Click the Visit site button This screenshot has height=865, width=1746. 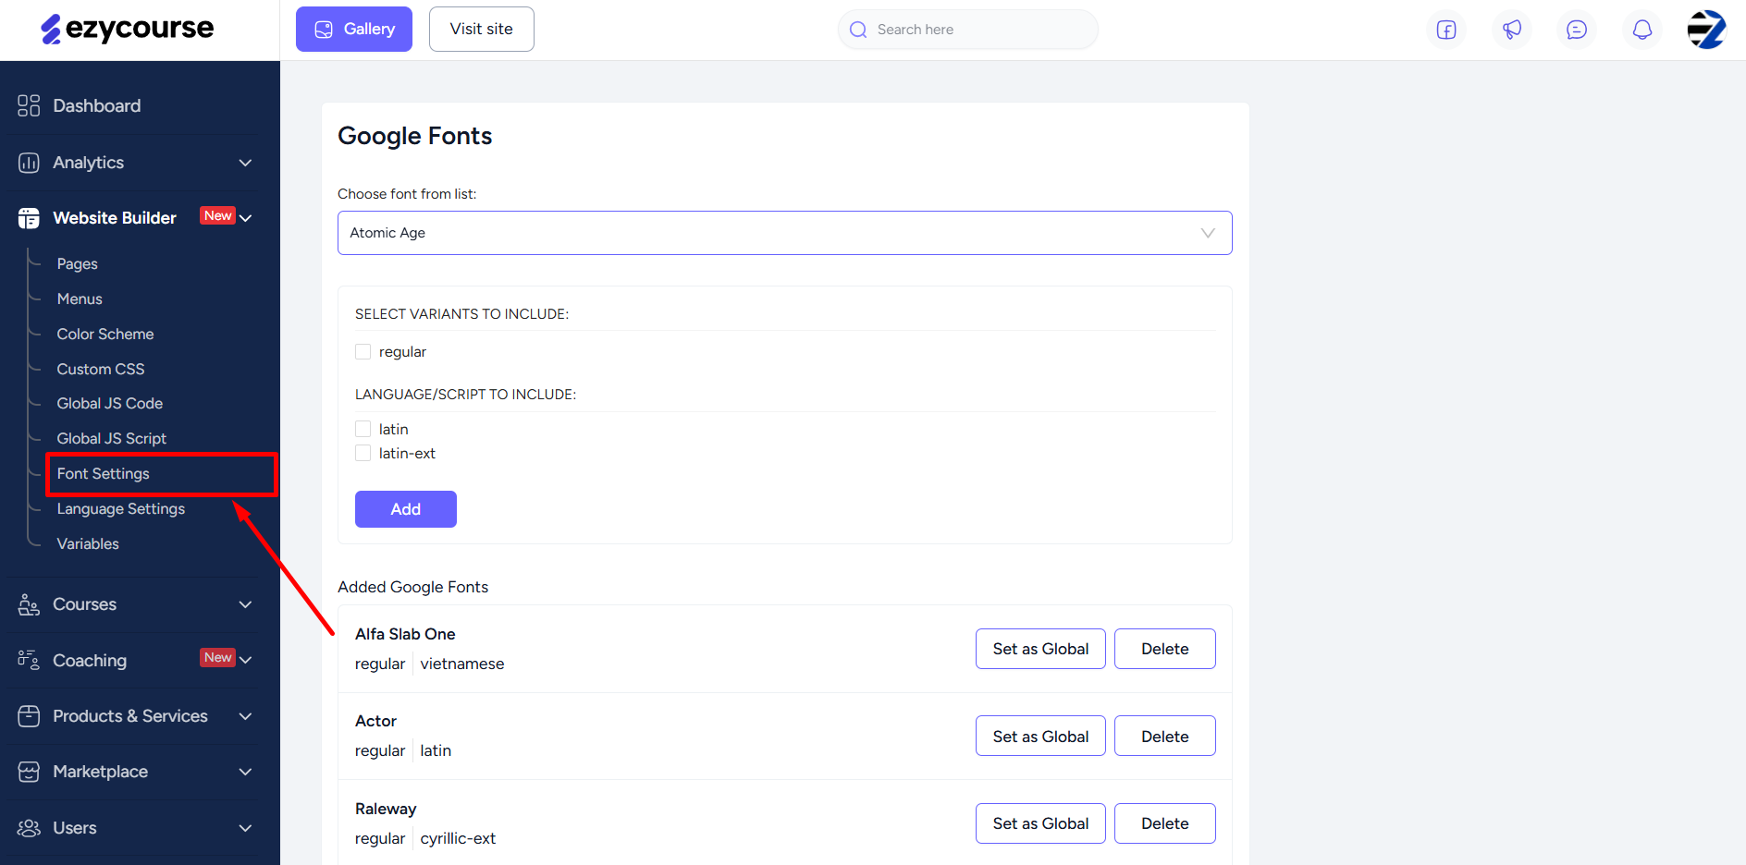click(482, 30)
